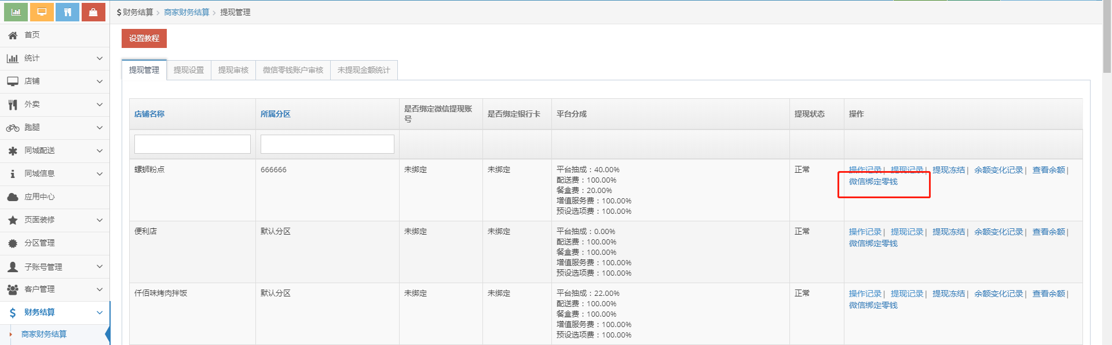Open 查看余额 for 便利店
Image resolution: width=1112 pixels, height=345 pixels.
tap(1048, 232)
